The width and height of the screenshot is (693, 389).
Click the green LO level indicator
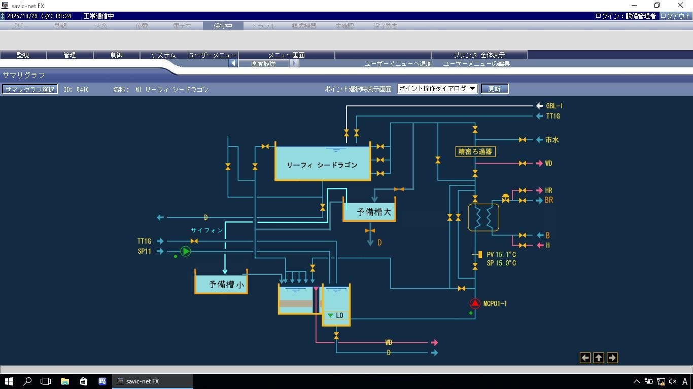pyautogui.click(x=331, y=316)
